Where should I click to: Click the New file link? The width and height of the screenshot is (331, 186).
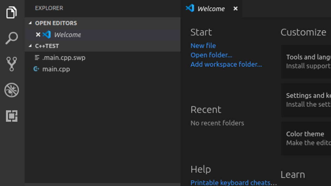[203, 46]
